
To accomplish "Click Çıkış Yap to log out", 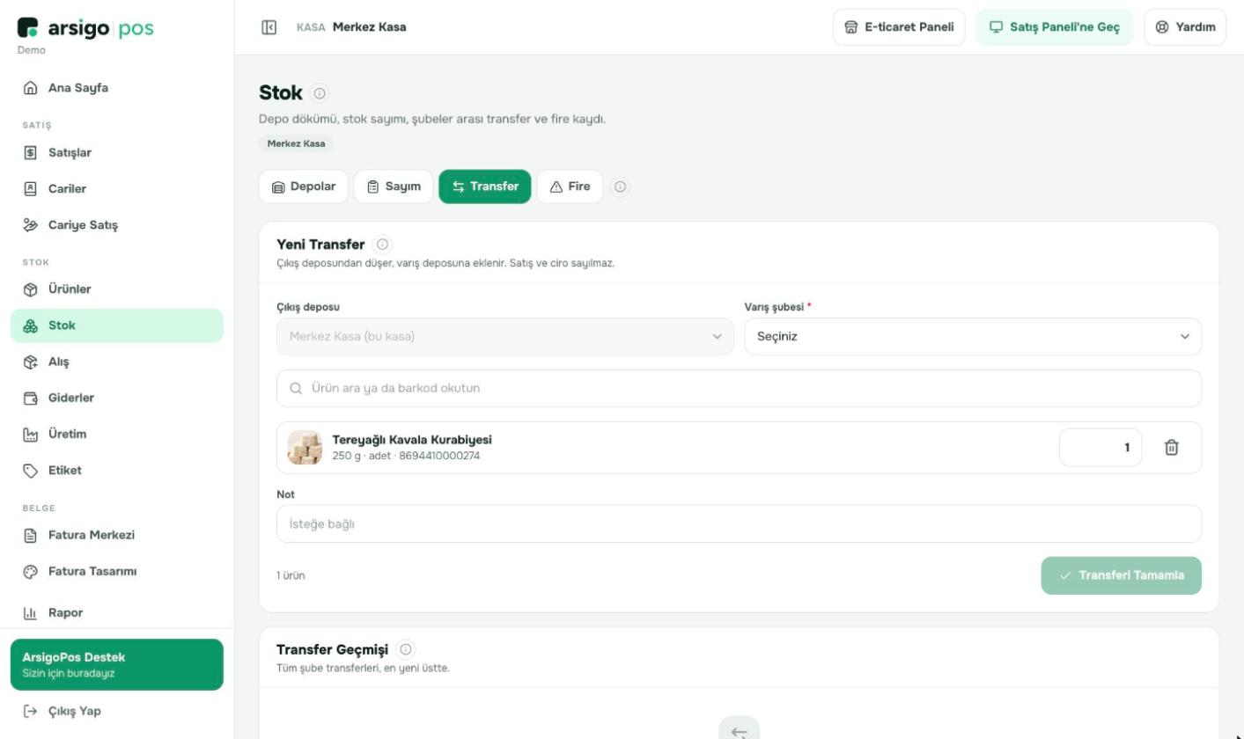I will coord(117,711).
